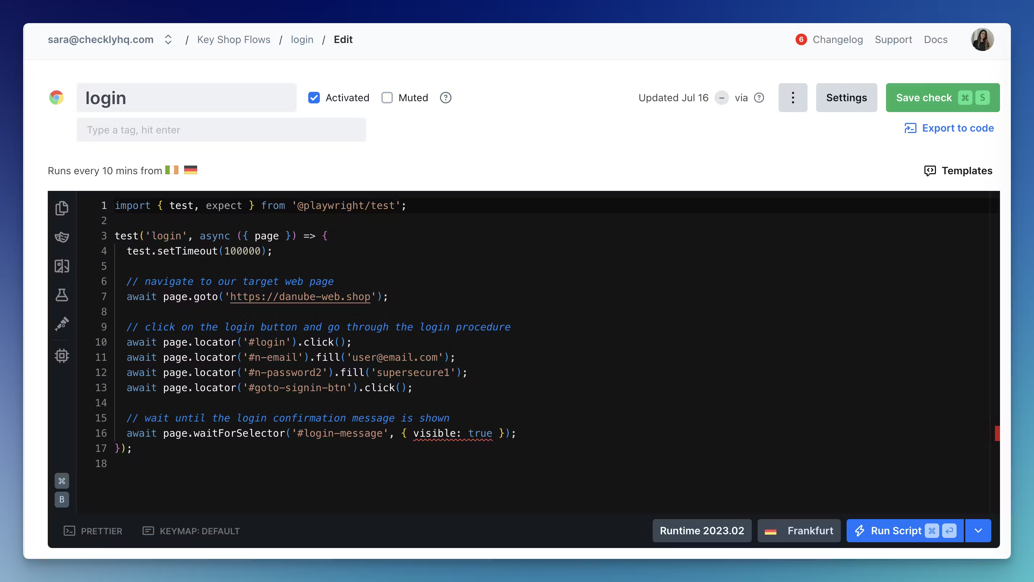Click the '#goto-signin-btn' click line
Image resolution: width=1034 pixels, height=582 pixels.
tap(269, 388)
